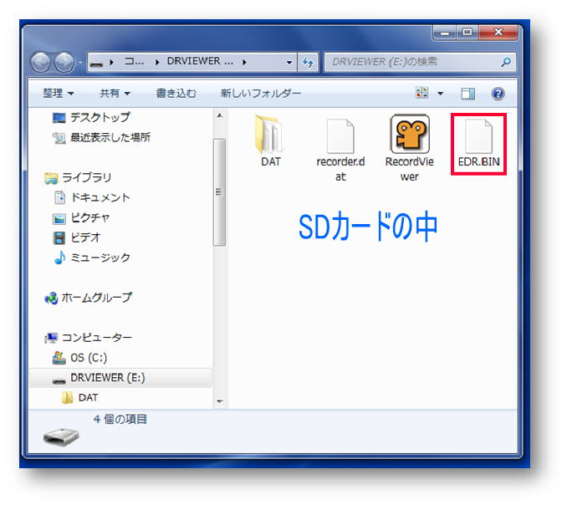
Task: Maximize the Explorer window
Action: coord(467,33)
